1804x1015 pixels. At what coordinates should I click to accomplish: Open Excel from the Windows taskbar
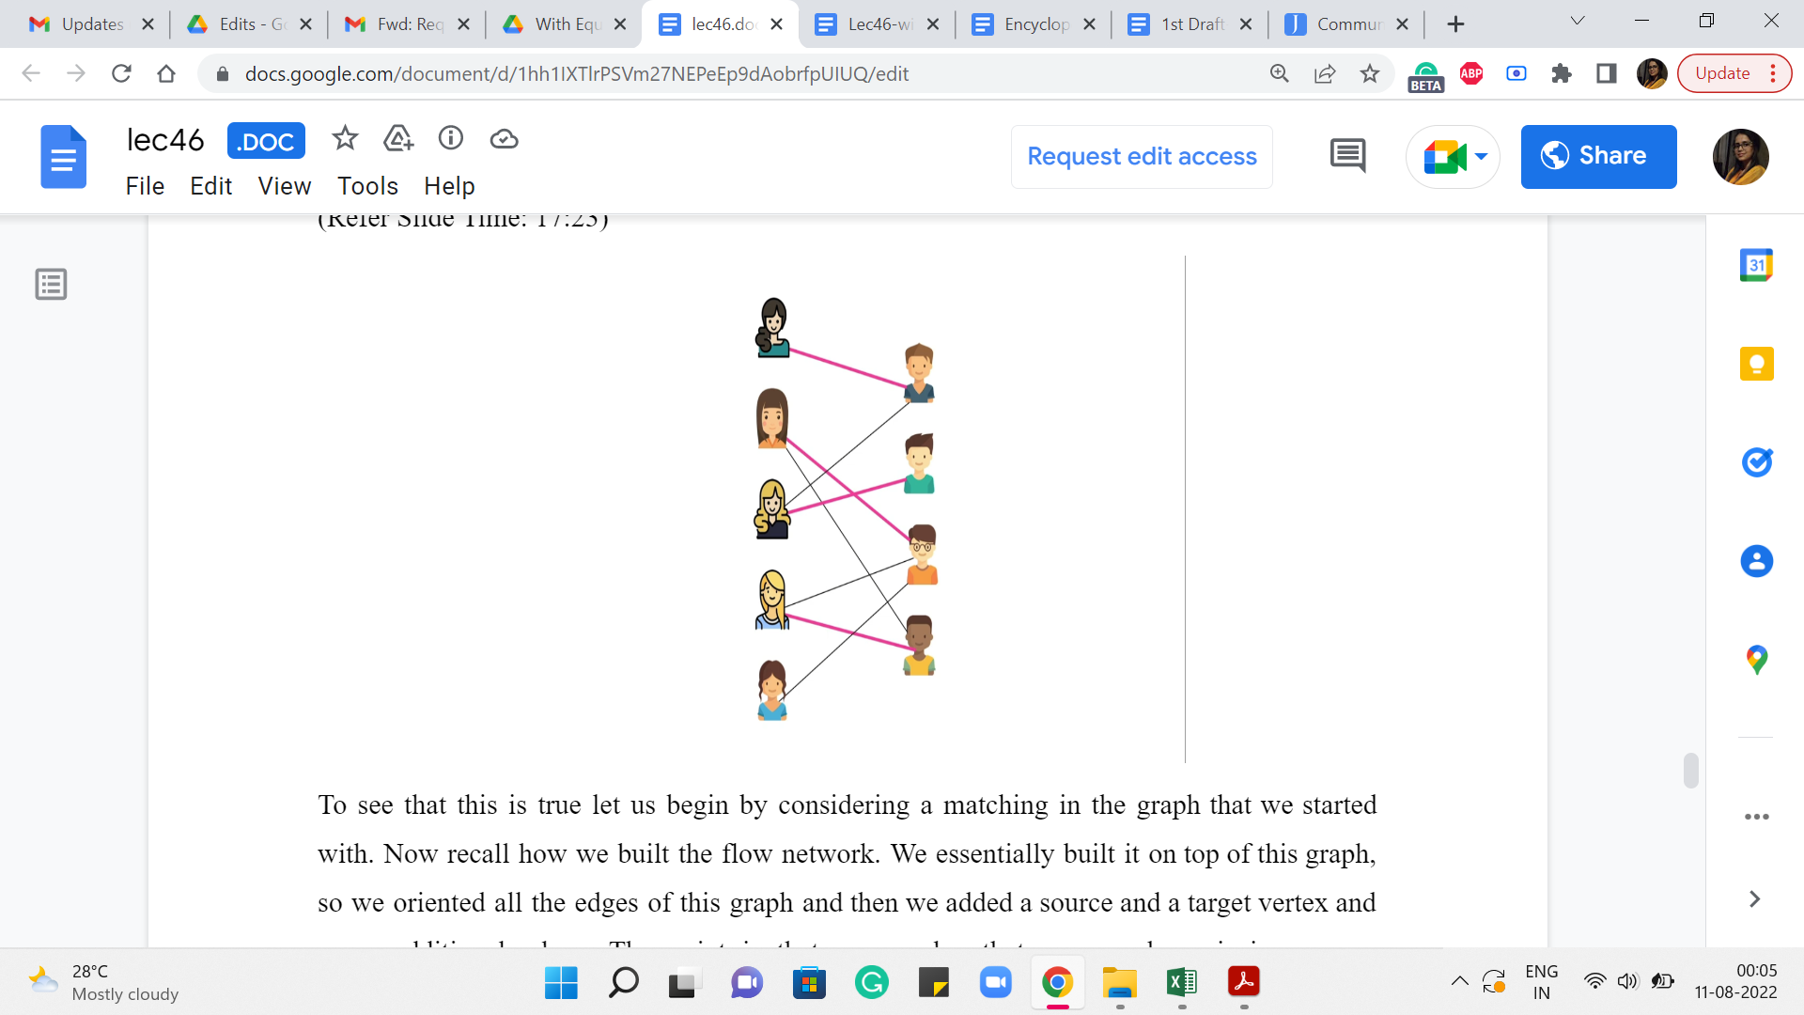(x=1181, y=983)
